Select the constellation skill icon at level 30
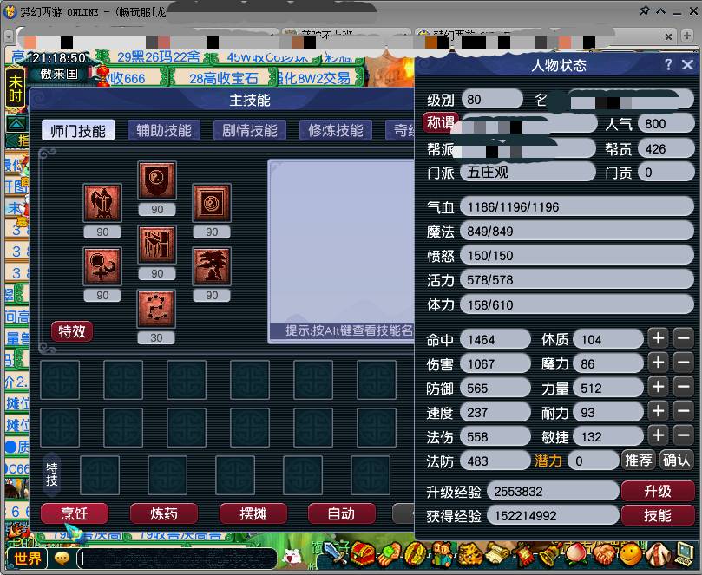Image resolution: width=702 pixels, height=575 pixels. [156, 309]
